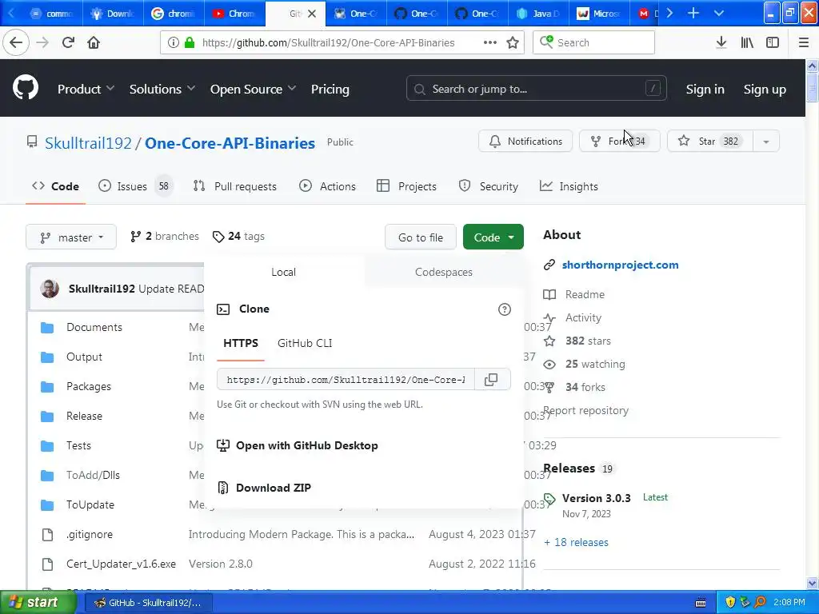Open the .gitignore file
819x614 pixels.
89,535
